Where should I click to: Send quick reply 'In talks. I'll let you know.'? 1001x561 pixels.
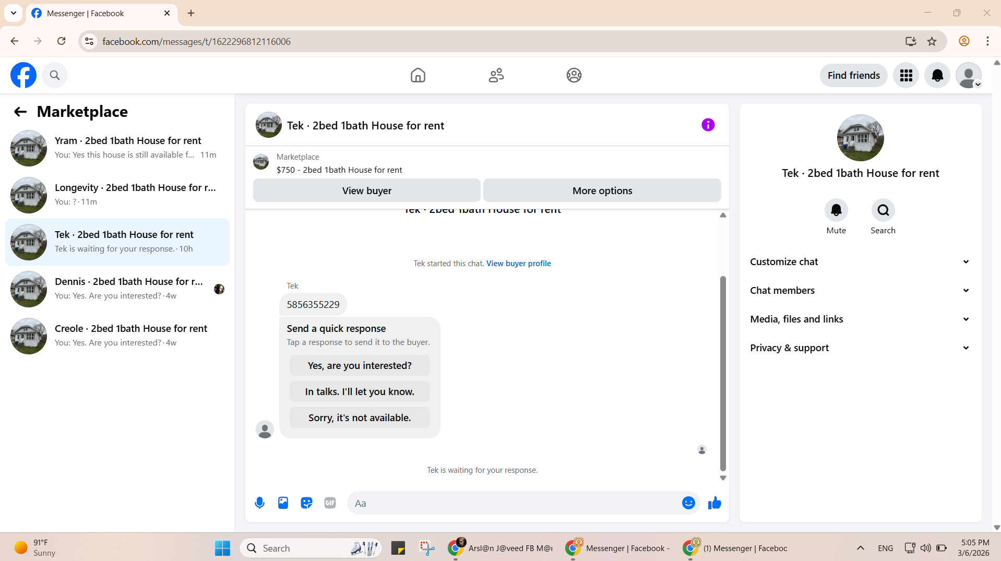pos(360,391)
